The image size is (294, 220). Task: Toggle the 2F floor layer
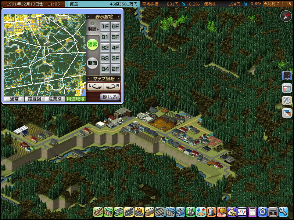(x=115, y=69)
